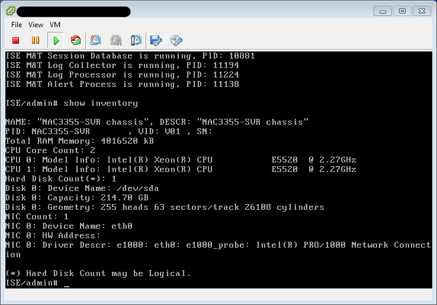Screen dimensions: 437x305
Task: Open the VM menu
Action: [55, 25]
